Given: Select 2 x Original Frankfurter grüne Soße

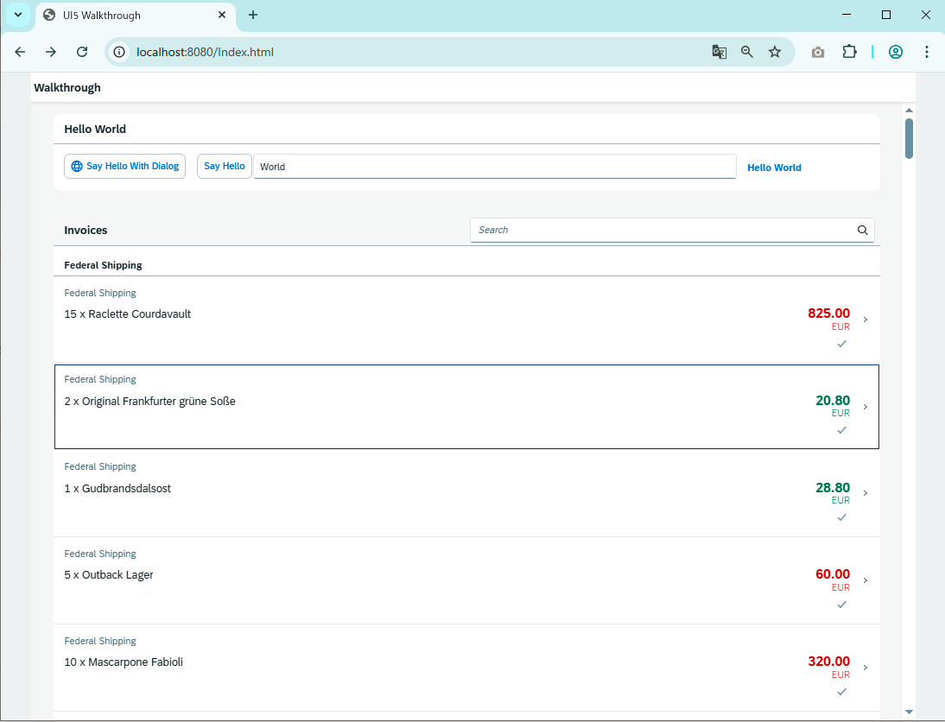Looking at the screenshot, I should point(466,407).
